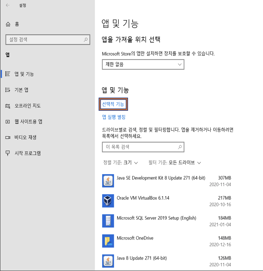Select the 기본 앱 sidebar icon
The image size is (263, 271).
coord(8,90)
